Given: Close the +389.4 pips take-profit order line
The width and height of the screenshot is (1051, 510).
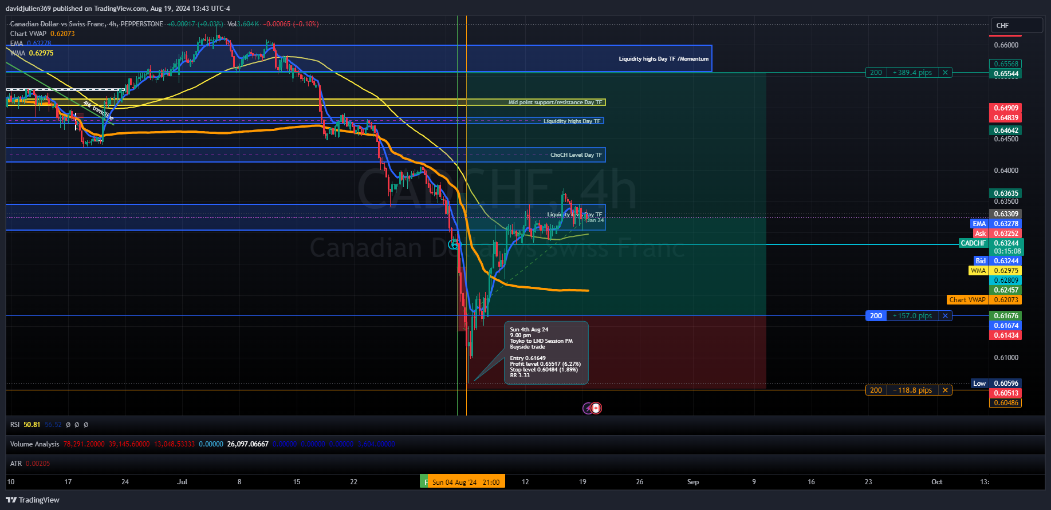Looking at the screenshot, I should coord(945,73).
